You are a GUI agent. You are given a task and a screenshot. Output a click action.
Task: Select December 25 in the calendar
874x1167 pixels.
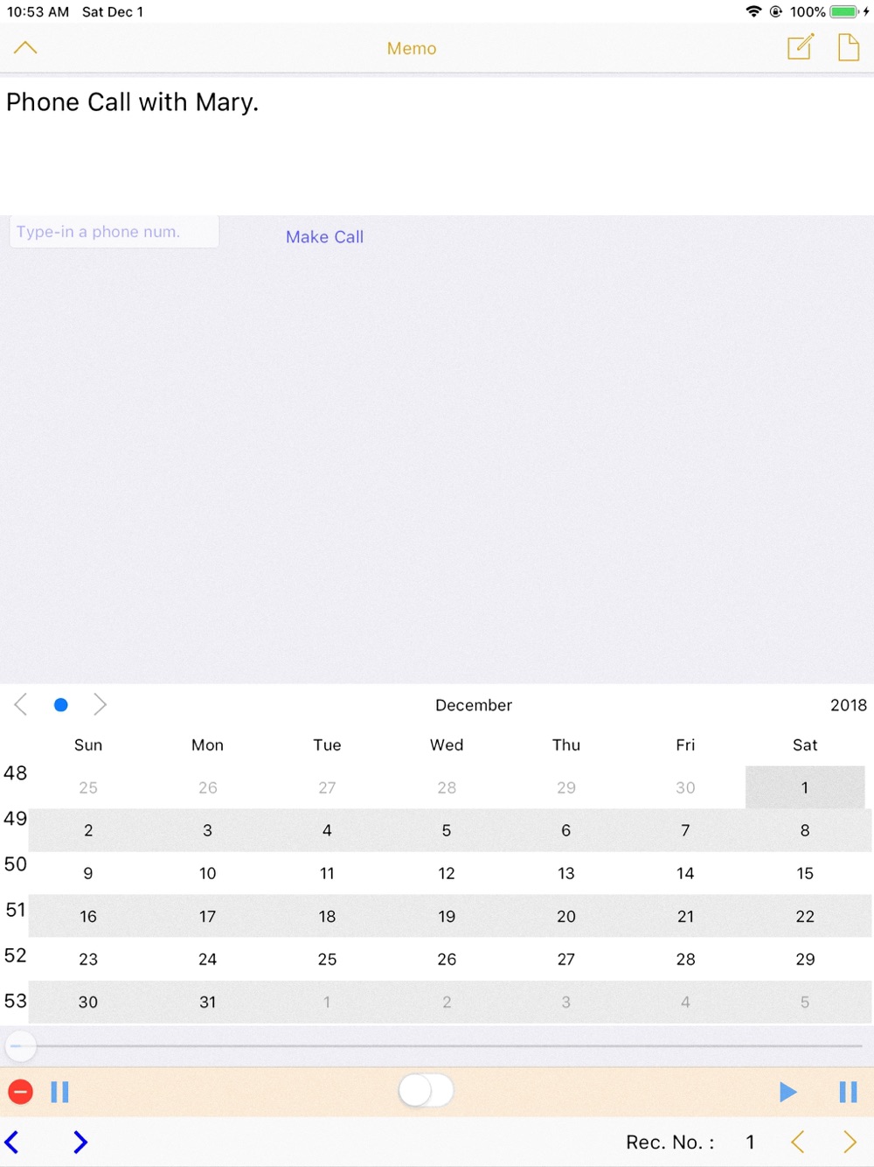[x=327, y=960]
